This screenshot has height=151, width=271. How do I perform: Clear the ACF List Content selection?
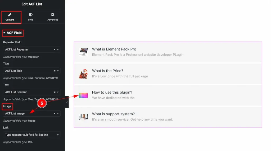coord(55,92)
